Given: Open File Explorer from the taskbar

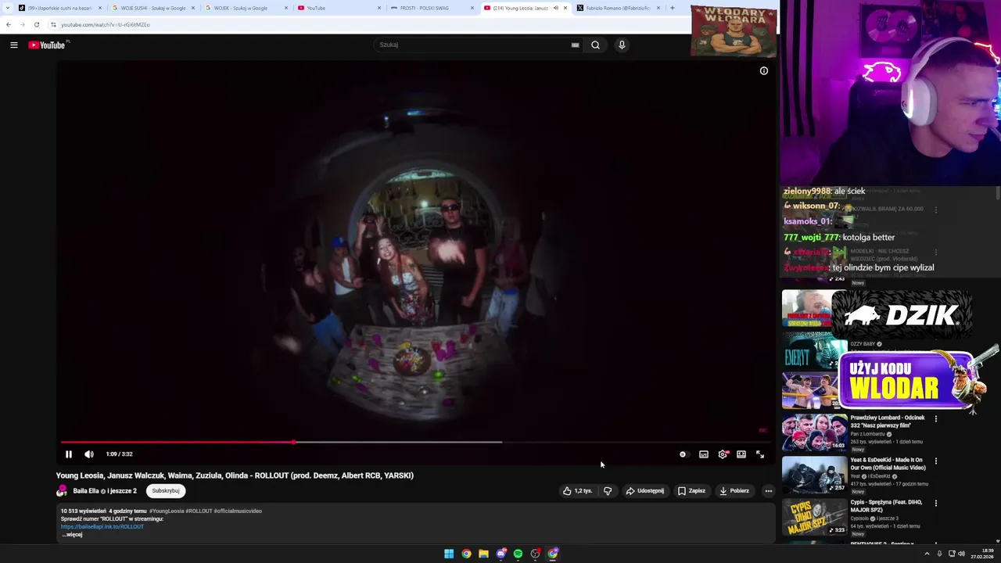Looking at the screenshot, I should click(x=483, y=554).
